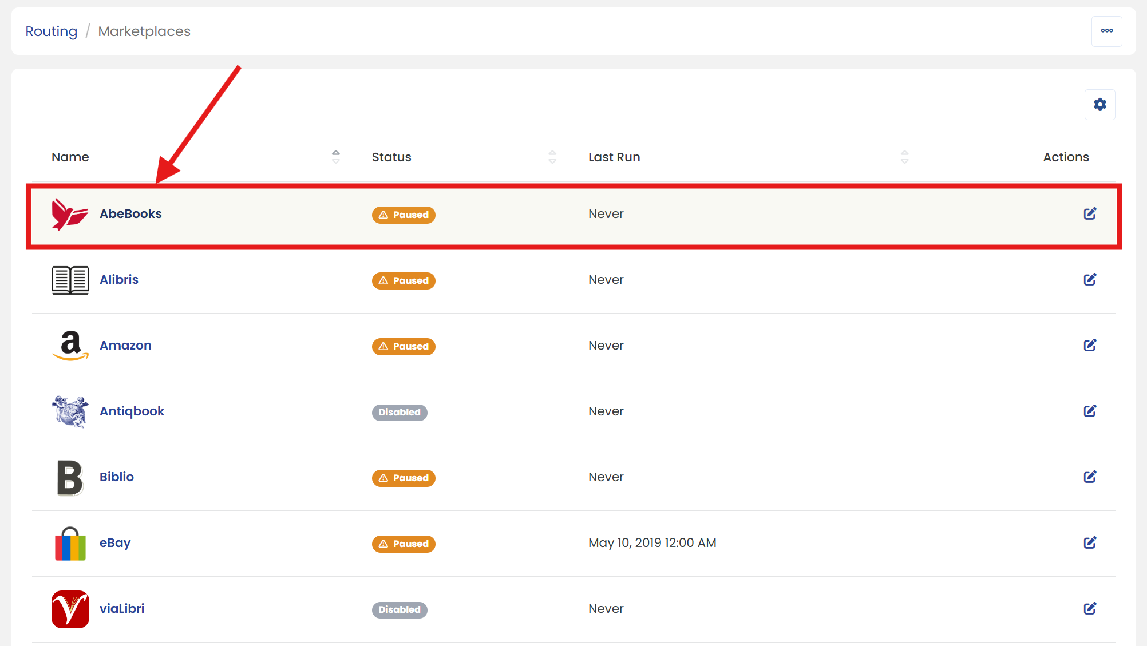
Task: Click the Paused badge for eBay
Action: (x=404, y=544)
